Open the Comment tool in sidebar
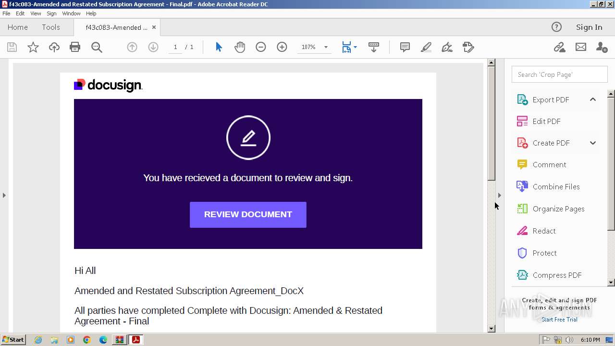 coord(549,164)
